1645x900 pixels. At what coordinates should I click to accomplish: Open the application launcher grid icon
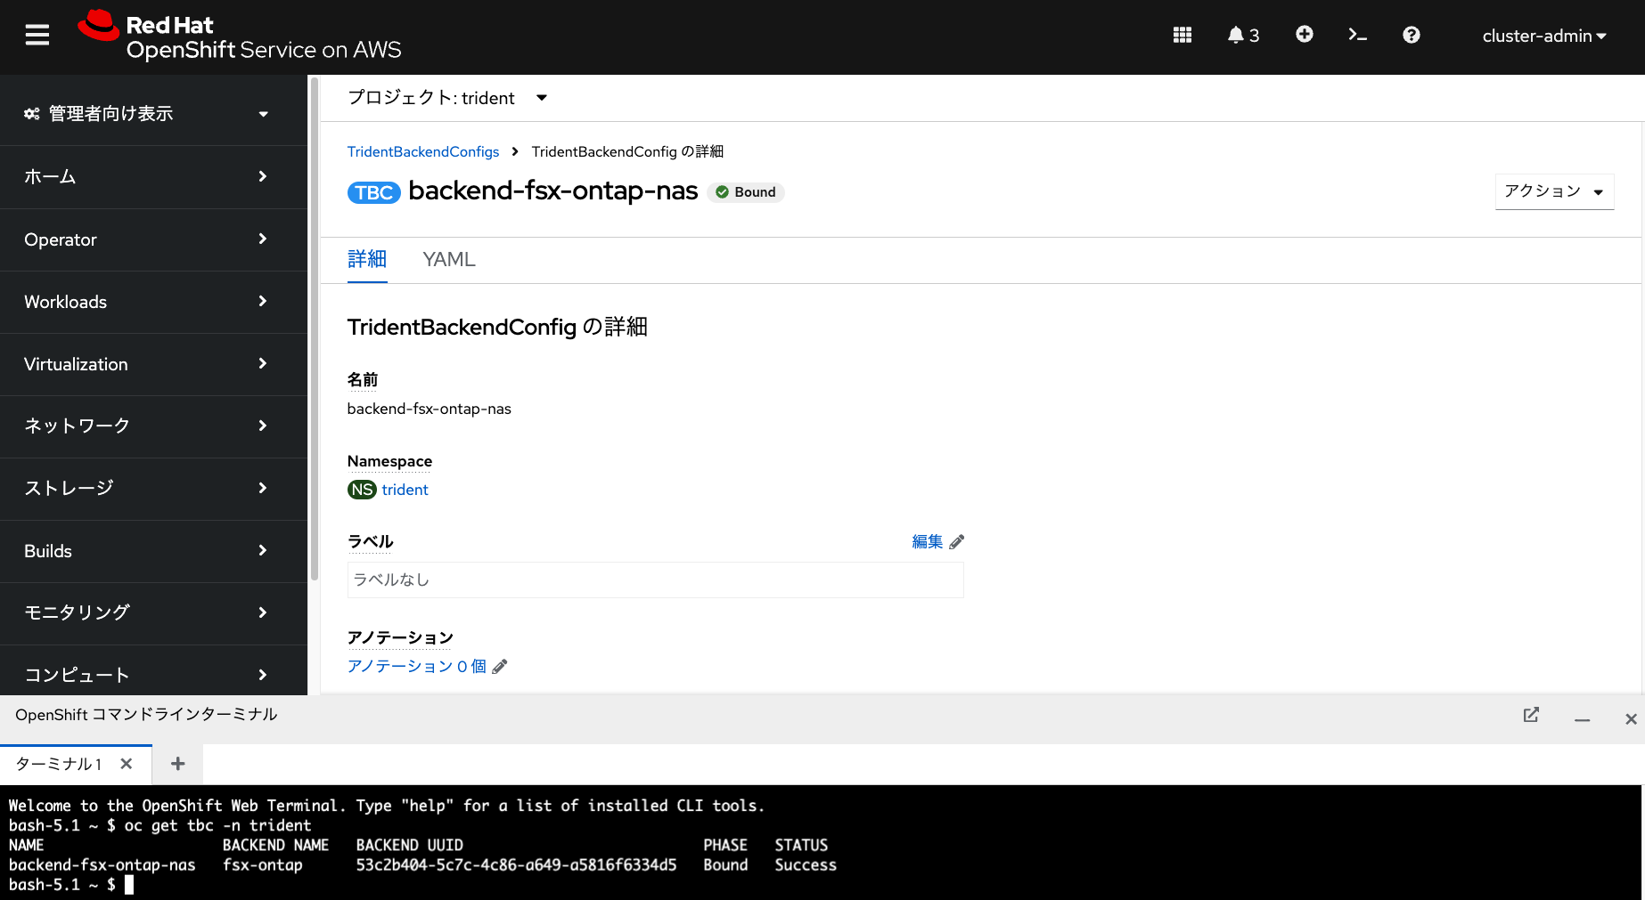(x=1183, y=35)
